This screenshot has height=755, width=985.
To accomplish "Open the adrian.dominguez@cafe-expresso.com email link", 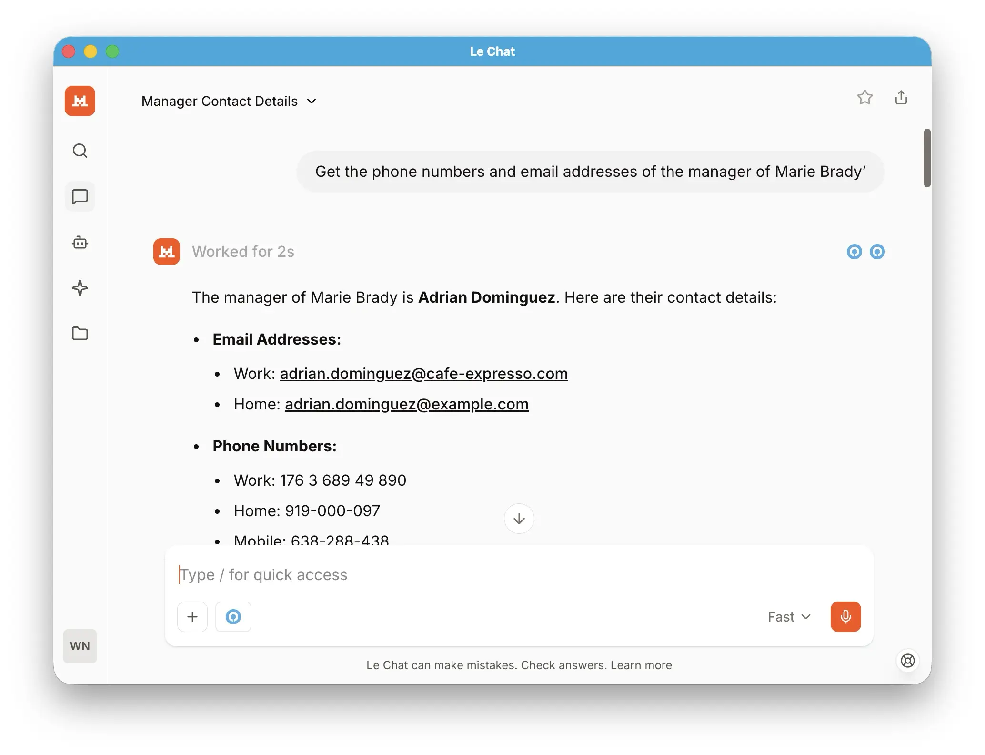I will 423,374.
